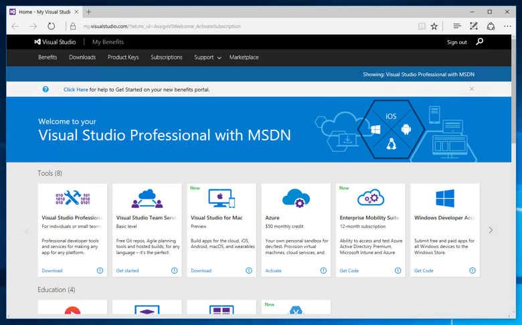This screenshot has height=325, width=522.
Task: Open the Hub lines icon
Action: click(456, 26)
